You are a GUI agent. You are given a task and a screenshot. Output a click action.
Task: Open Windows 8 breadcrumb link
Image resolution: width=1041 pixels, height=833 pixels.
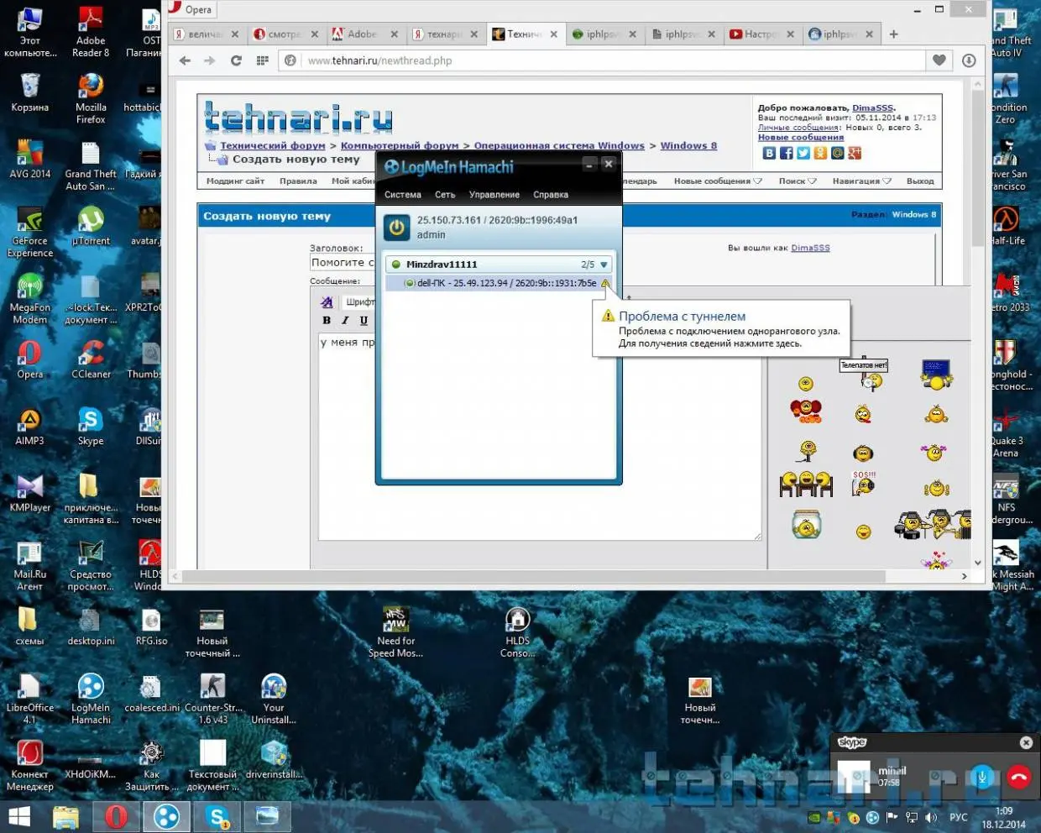click(688, 145)
